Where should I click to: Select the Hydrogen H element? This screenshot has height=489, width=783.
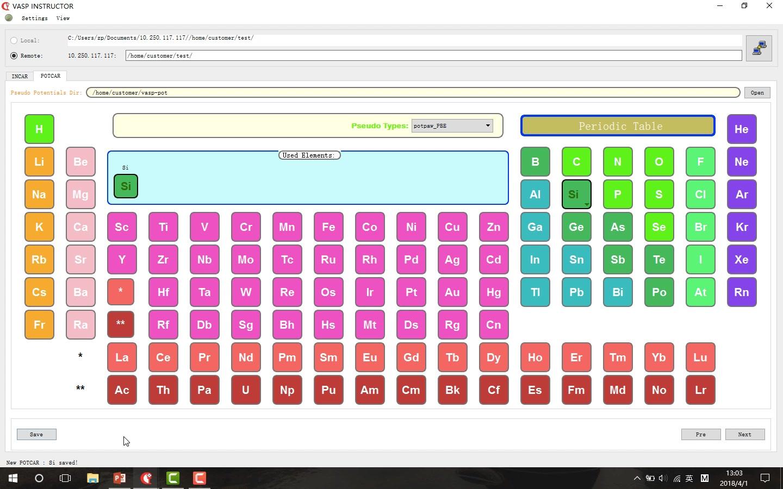(39, 129)
